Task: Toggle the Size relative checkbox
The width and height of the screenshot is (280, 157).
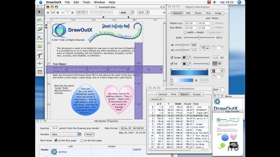Action: coord(213,27)
